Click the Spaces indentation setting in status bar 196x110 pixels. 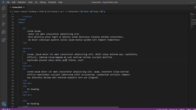pos(173,109)
